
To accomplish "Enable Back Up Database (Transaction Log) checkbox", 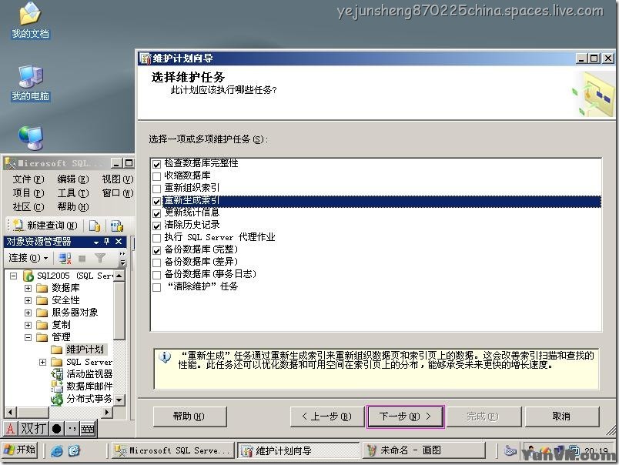I will click(x=157, y=275).
